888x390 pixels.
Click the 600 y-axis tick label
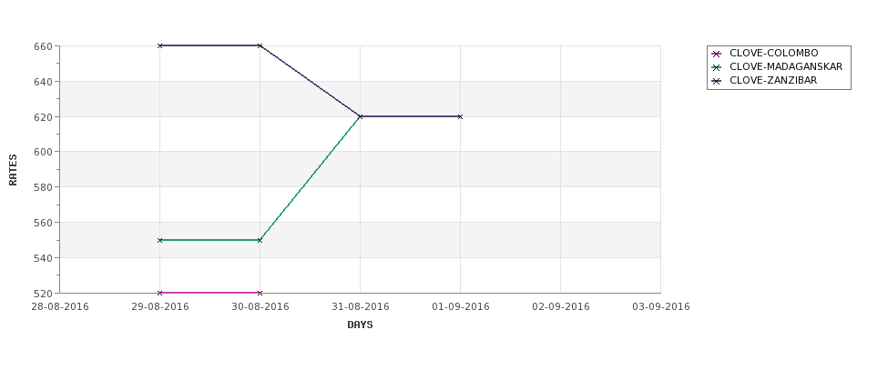point(44,152)
